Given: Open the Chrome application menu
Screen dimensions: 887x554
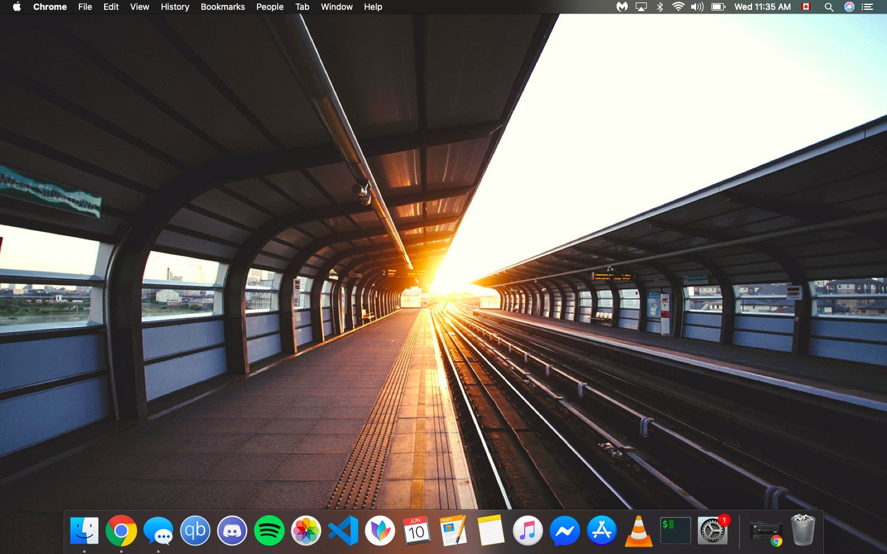Looking at the screenshot, I should click(x=50, y=7).
